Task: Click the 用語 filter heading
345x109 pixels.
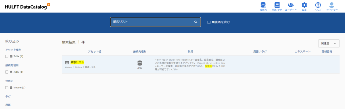Action: 8,105
